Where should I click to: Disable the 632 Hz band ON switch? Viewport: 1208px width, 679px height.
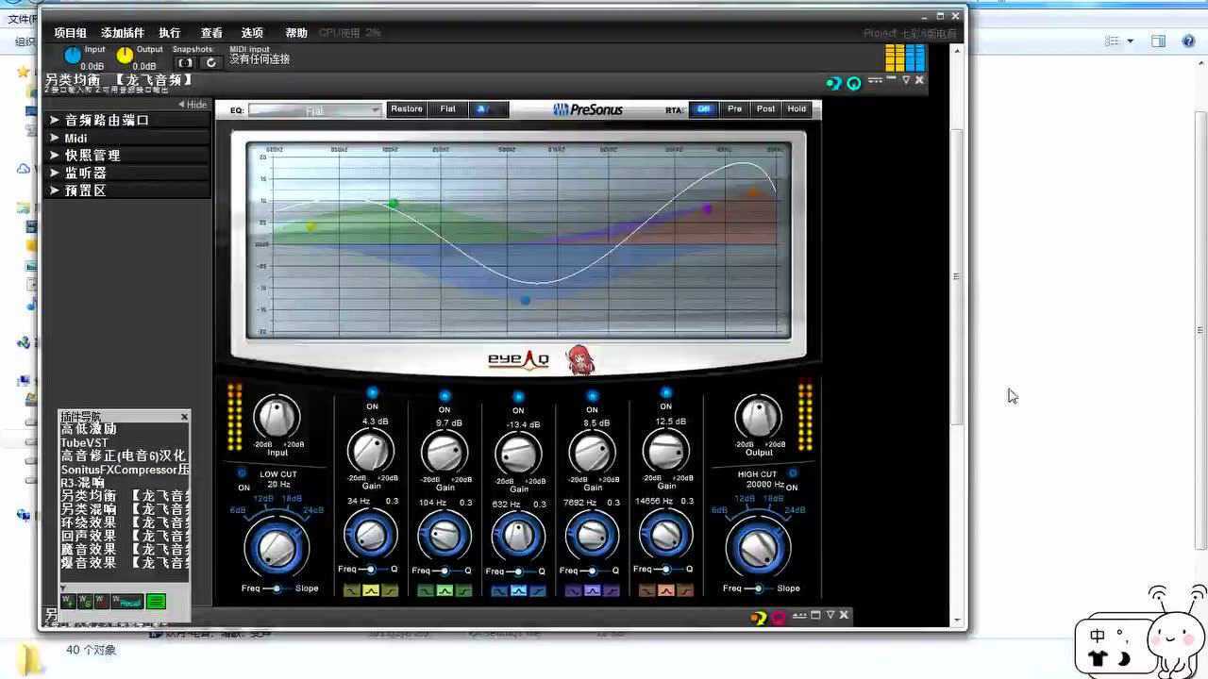coord(518,396)
